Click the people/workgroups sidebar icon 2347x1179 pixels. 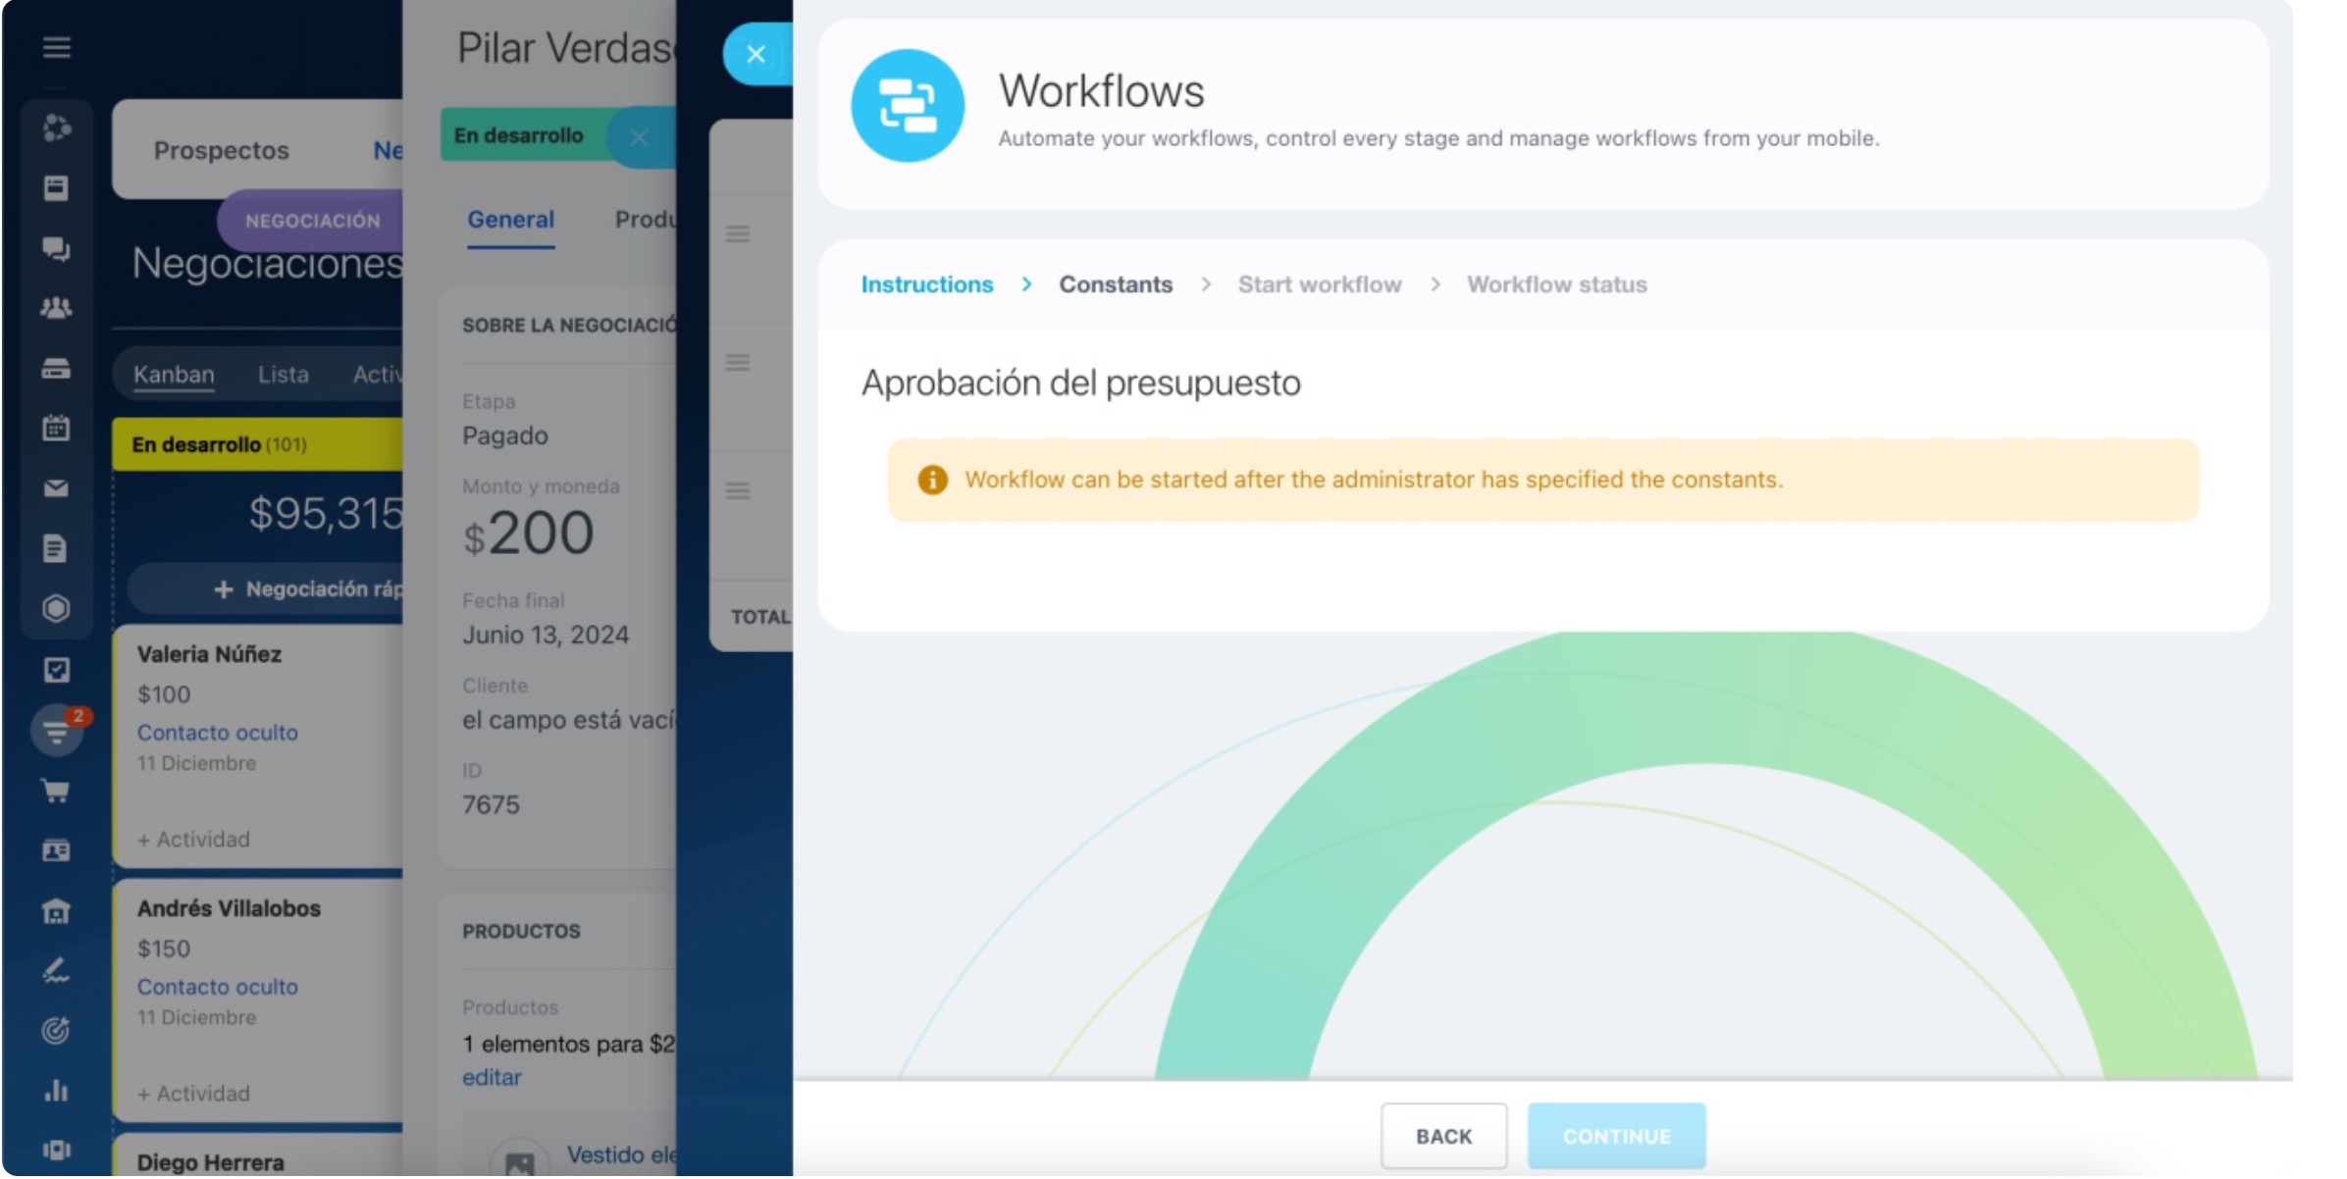coord(56,308)
